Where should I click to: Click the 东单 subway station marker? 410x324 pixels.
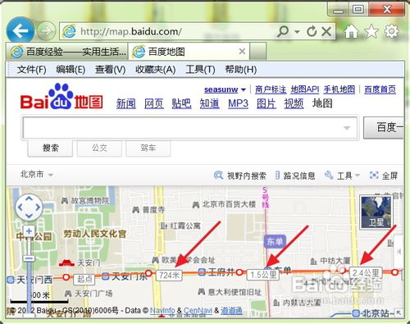pyautogui.click(x=275, y=241)
